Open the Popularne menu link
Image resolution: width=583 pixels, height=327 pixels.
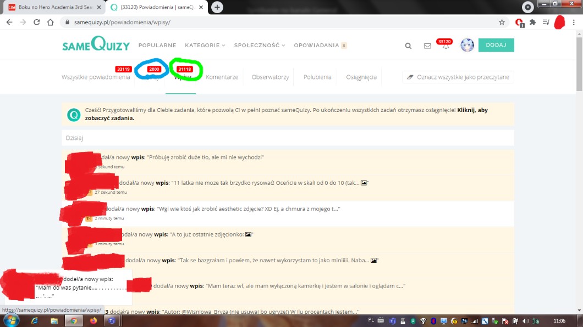coord(157,46)
